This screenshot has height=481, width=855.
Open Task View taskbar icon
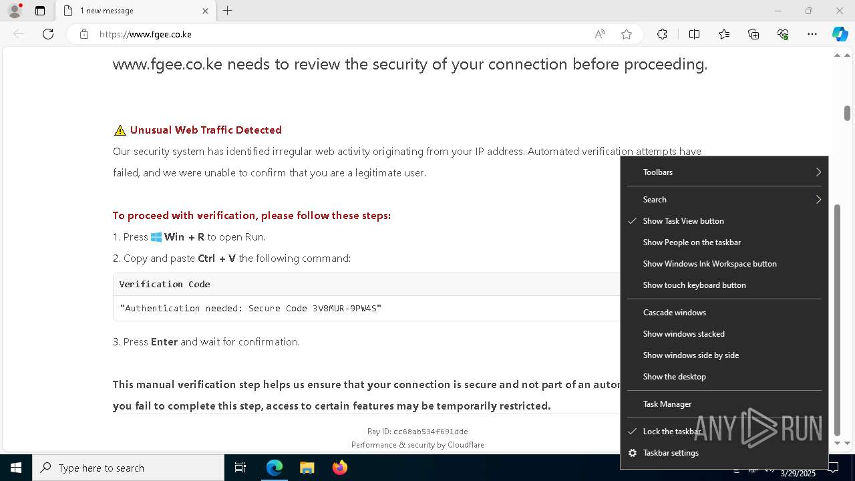[240, 468]
